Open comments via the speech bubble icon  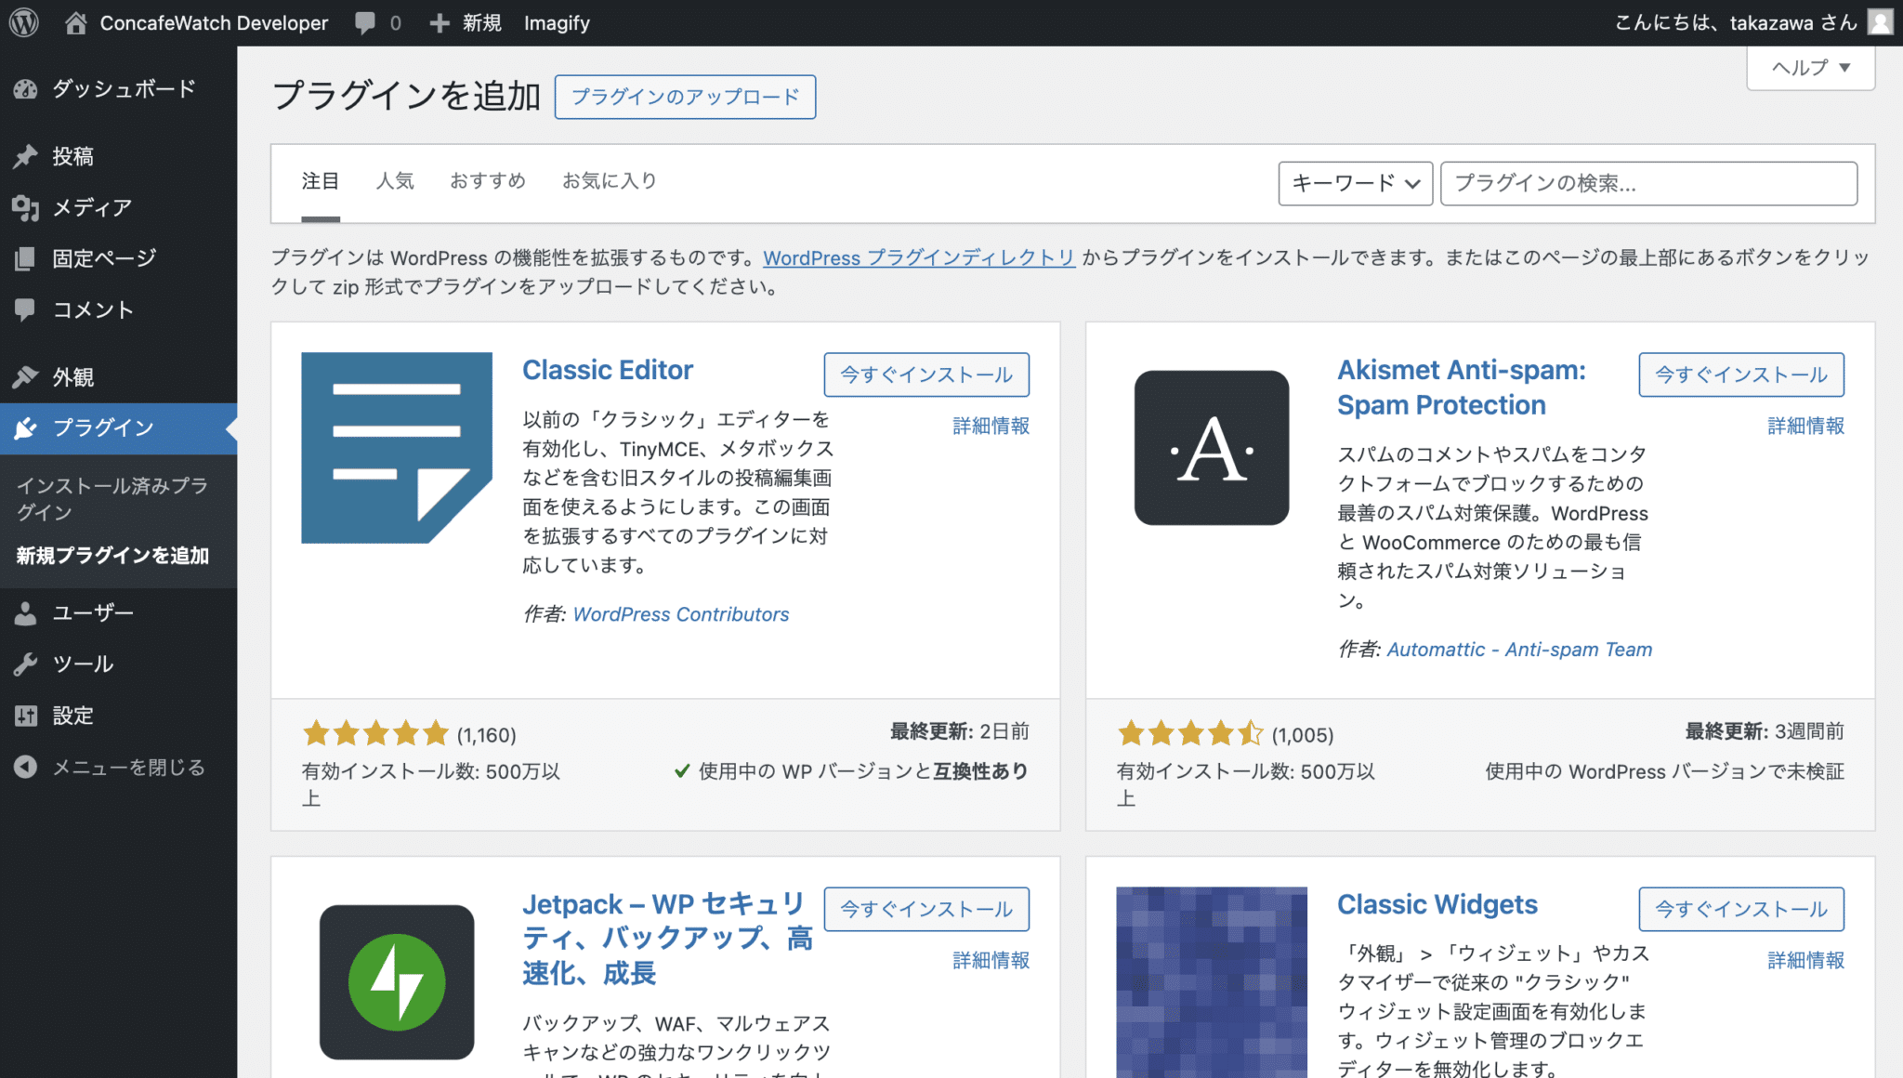(366, 22)
